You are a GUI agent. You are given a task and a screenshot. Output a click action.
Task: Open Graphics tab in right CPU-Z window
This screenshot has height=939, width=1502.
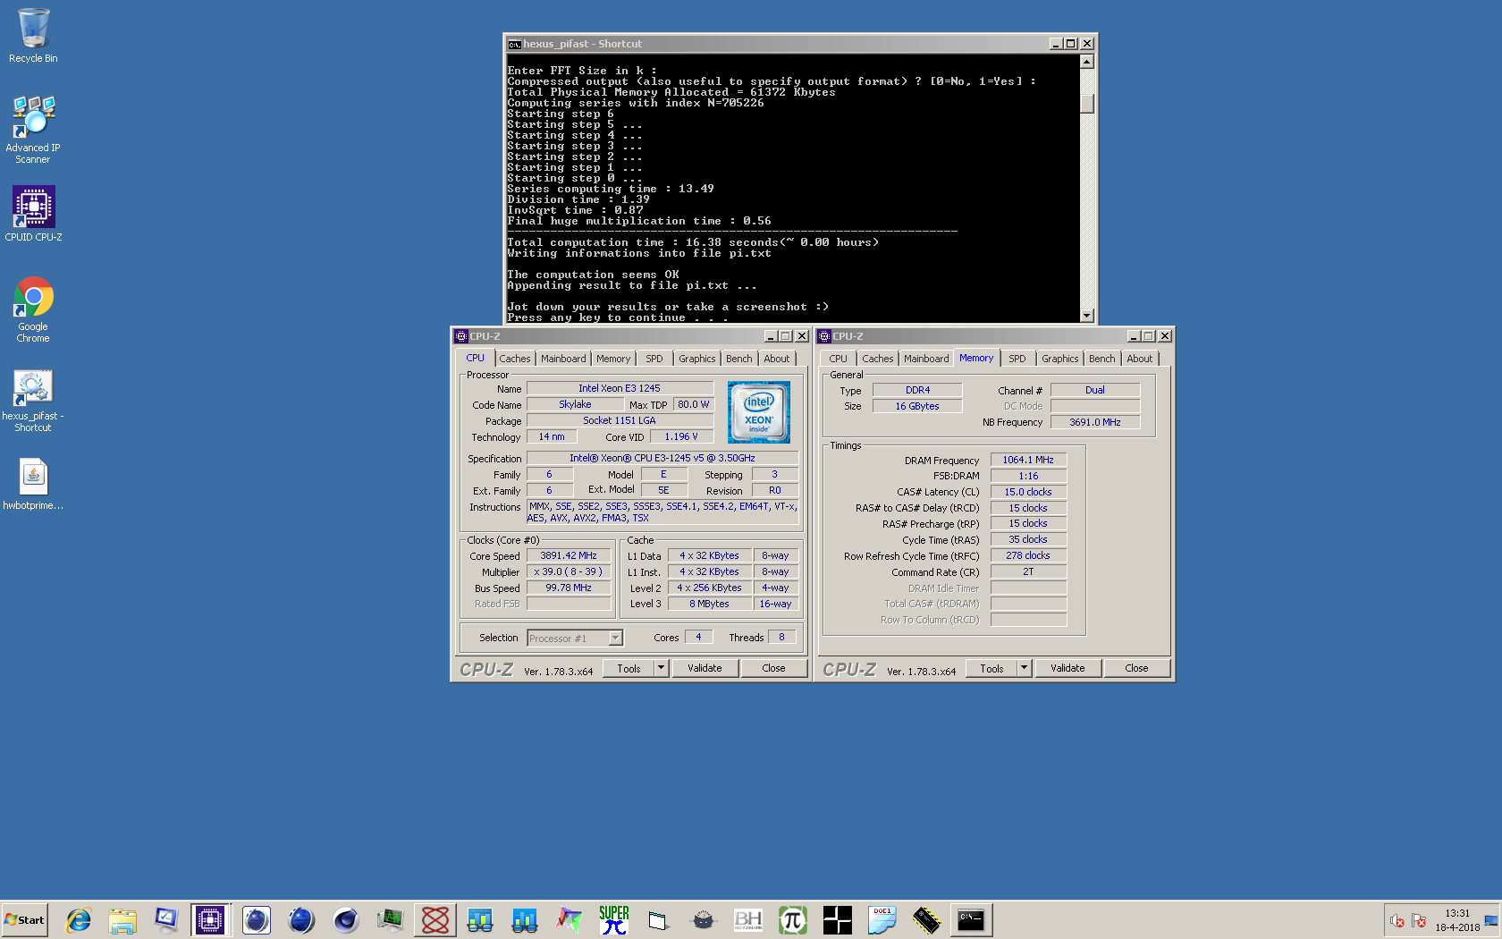tap(1060, 359)
